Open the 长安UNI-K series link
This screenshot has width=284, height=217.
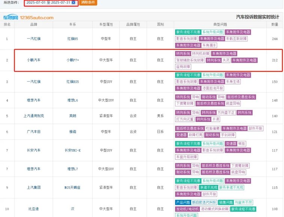click(x=73, y=150)
